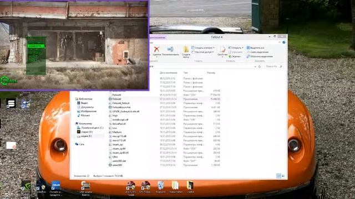Expand the Open (Открыть) dropdown in ribbon
This screenshot has height=199, width=355.
[x=242, y=48]
